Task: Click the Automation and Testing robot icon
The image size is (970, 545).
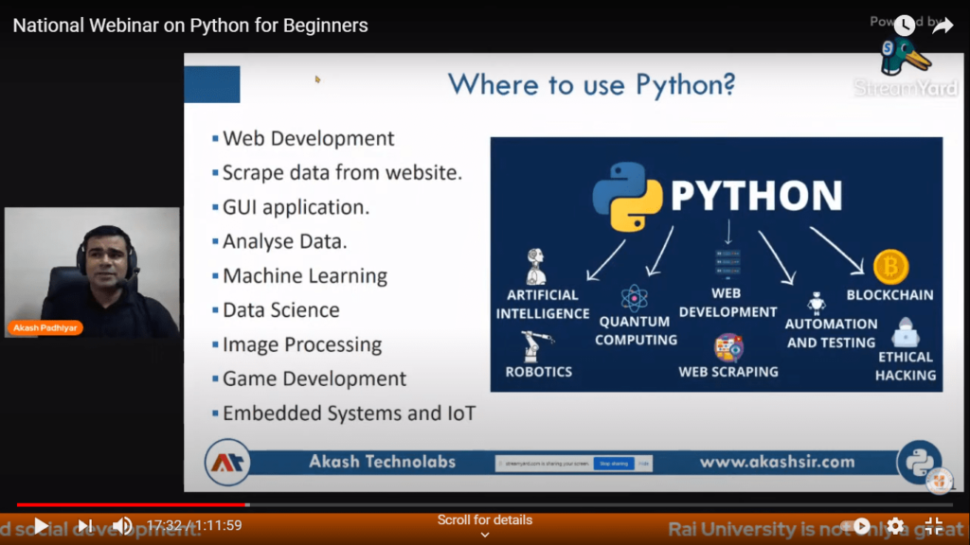Action: pos(817,304)
